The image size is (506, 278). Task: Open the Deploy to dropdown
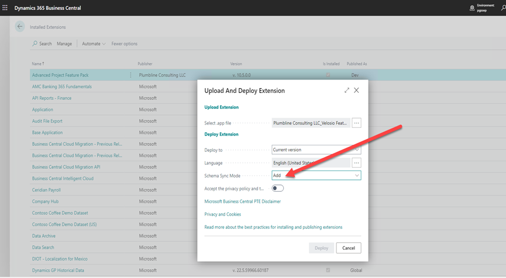(x=316, y=150)
